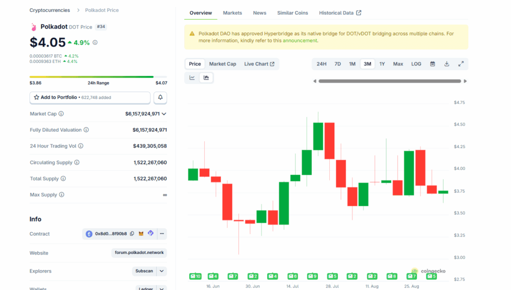Select the 1M time range
511x290 pixels.
tap(352, 64)
